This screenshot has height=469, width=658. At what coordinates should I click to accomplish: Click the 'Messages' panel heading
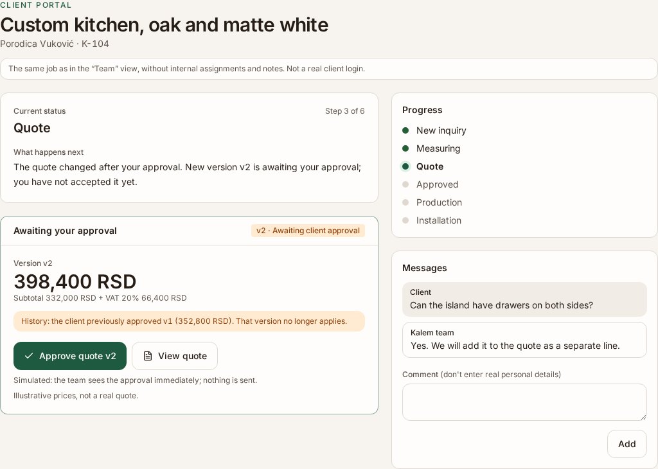(424, 268)
